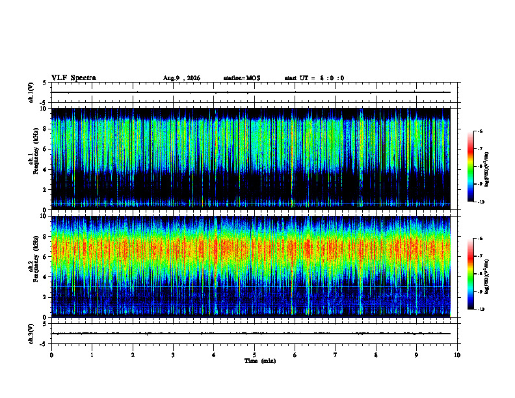Click inside the ch.1 spectrogram panel

click(x=251, y=159)
